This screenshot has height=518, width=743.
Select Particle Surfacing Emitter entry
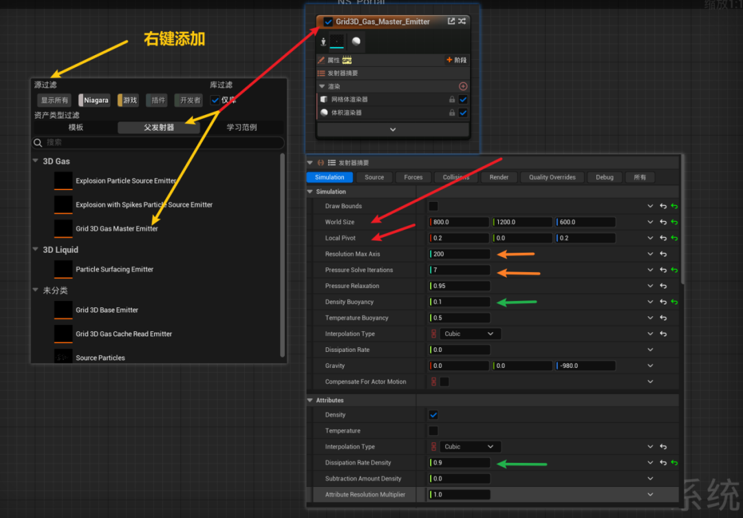click(x=114, y=269)
